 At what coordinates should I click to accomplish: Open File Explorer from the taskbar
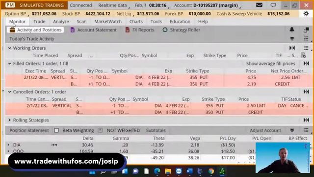pyautogui.click(x=168, y=171)
